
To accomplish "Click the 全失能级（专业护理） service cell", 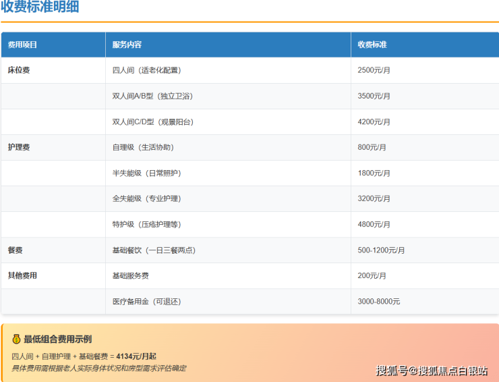I will pyautogui.click(x=146, y=198).
